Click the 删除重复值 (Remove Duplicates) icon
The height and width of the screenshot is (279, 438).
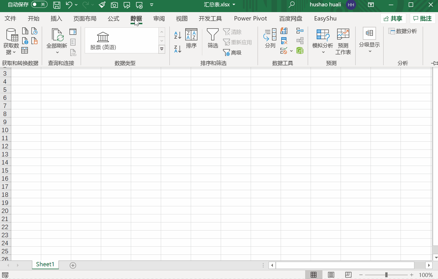284,41
